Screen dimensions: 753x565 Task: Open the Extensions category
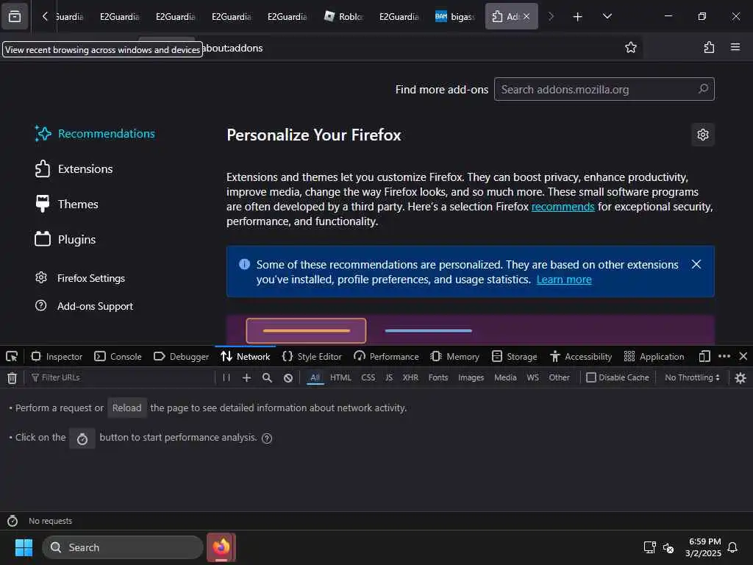[x=74, y=169]
